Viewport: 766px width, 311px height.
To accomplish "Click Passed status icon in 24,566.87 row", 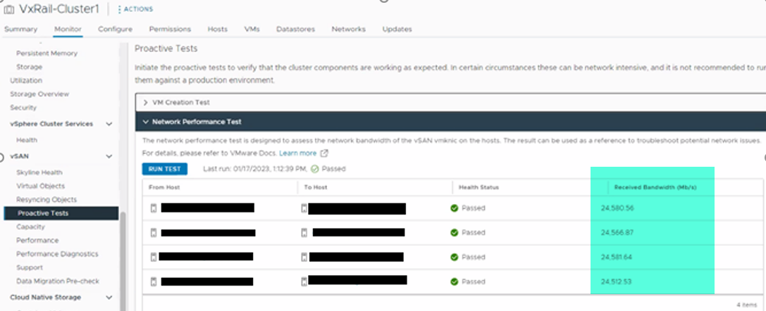I will [x=455, y=232].
